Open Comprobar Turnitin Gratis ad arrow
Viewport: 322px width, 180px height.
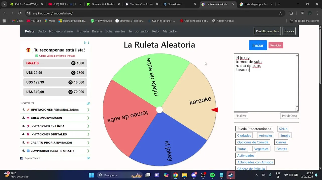pyautogui.click(x=88, y=151)
